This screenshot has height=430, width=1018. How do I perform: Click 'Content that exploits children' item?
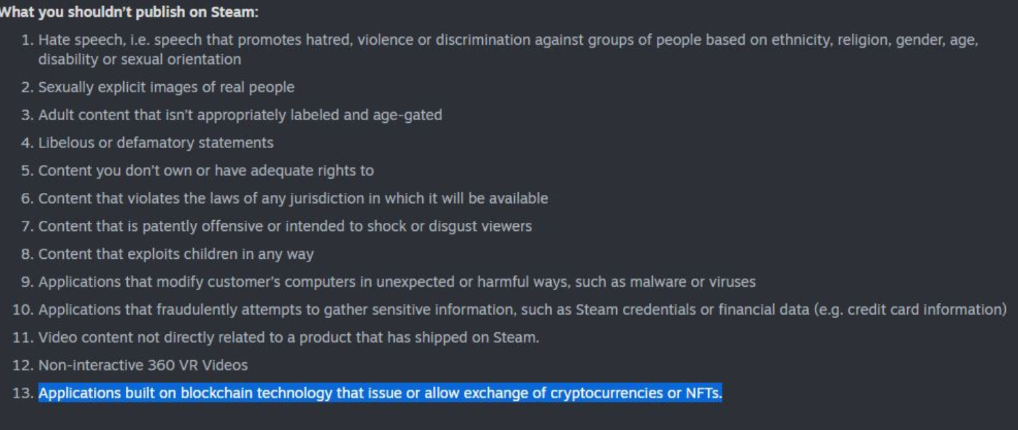point(176,254)
